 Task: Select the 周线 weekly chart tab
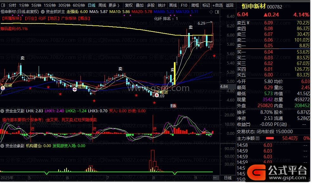(x=102, y=5)
